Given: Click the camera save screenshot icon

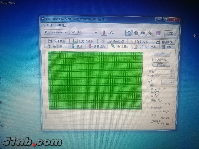Looking at the screenshot, I should point(143,33).
